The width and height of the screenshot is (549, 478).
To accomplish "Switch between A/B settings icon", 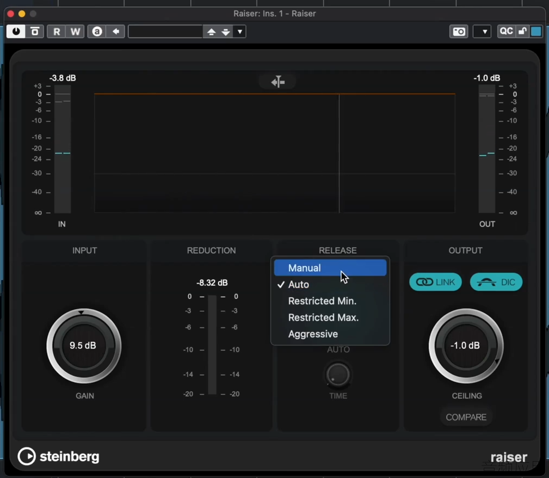I will 35,32.
